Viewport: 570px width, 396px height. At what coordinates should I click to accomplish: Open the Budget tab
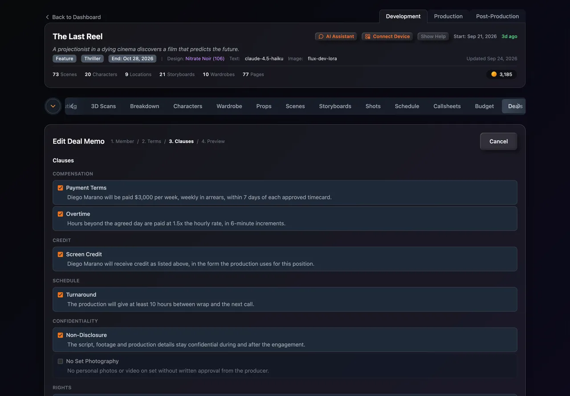coord(484,106)
